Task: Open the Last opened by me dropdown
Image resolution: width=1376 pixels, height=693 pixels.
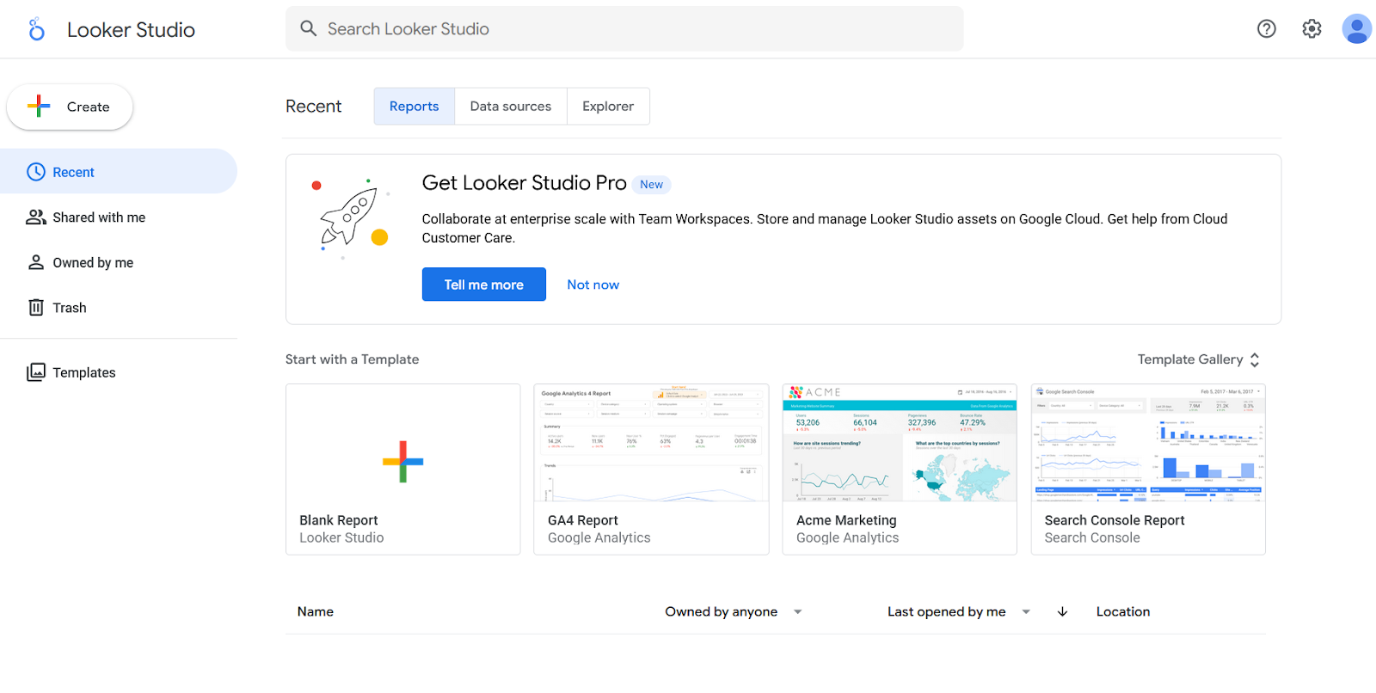Action: coord(959,611)
